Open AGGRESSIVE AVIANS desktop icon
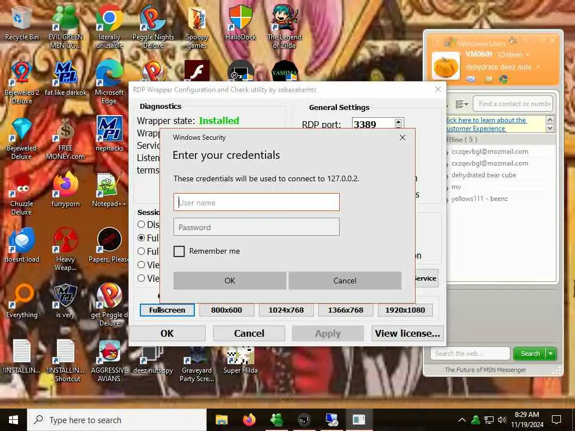 [x=109, y=361]
